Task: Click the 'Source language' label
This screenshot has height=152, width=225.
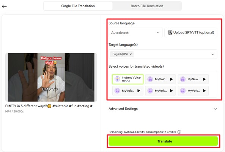Action: [x=121, y=23]
